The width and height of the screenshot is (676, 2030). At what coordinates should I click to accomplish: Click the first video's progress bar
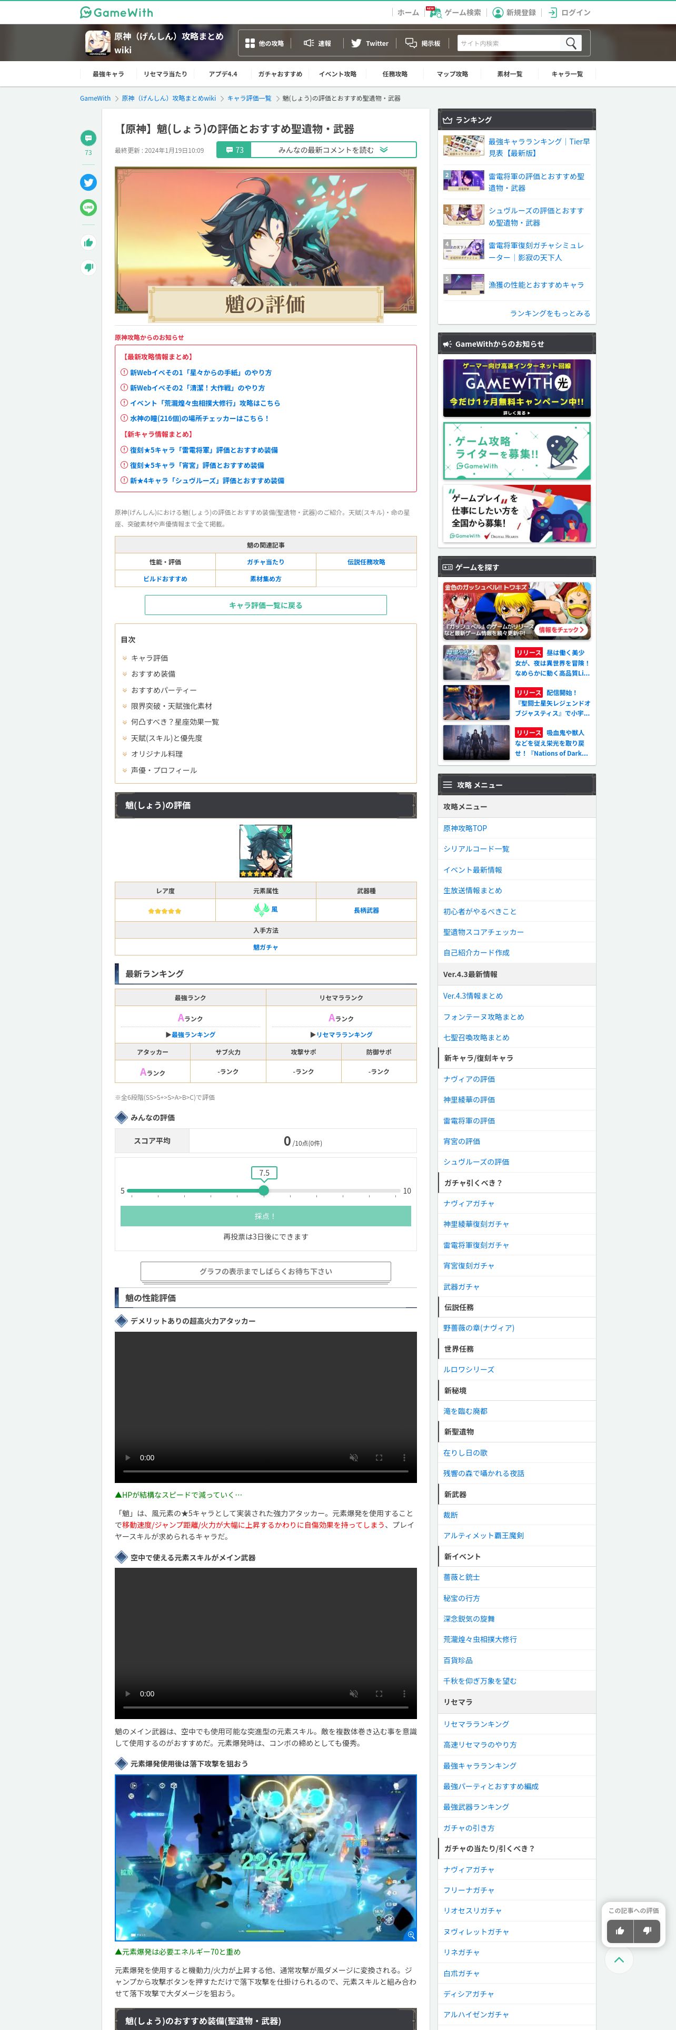(x=265, y=1471)
